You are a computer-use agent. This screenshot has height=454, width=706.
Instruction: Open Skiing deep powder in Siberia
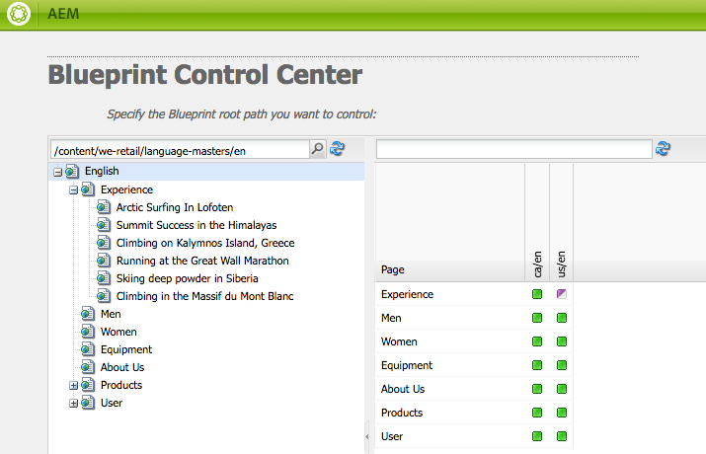tap(188, 278)
